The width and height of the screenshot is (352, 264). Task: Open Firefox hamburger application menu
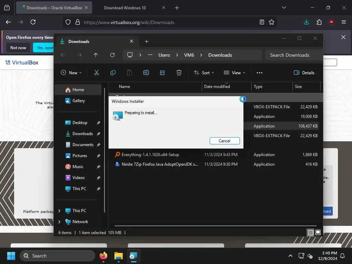[x=344, y=22]
